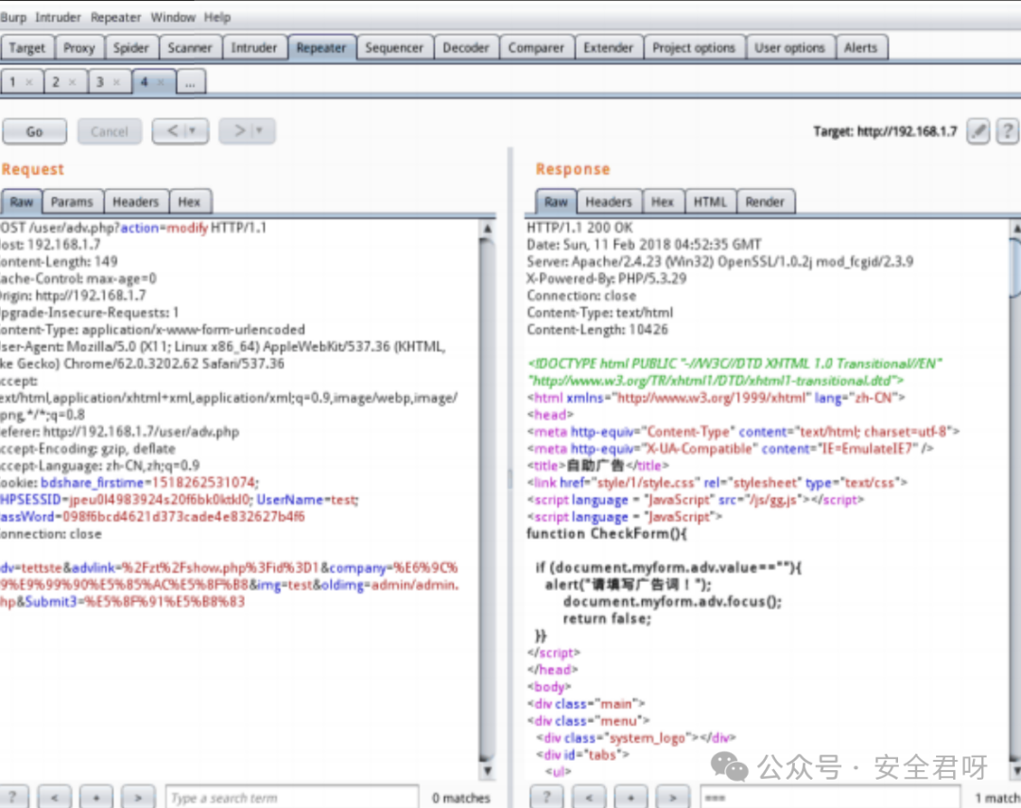This screenshot has width=1021, height=808.
Task: Go forward in request history
Action: click(239, 130)
